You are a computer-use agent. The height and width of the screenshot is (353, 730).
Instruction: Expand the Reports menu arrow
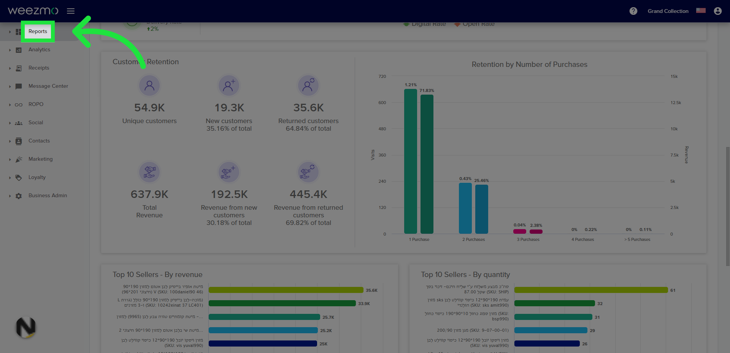click(10, 32)
